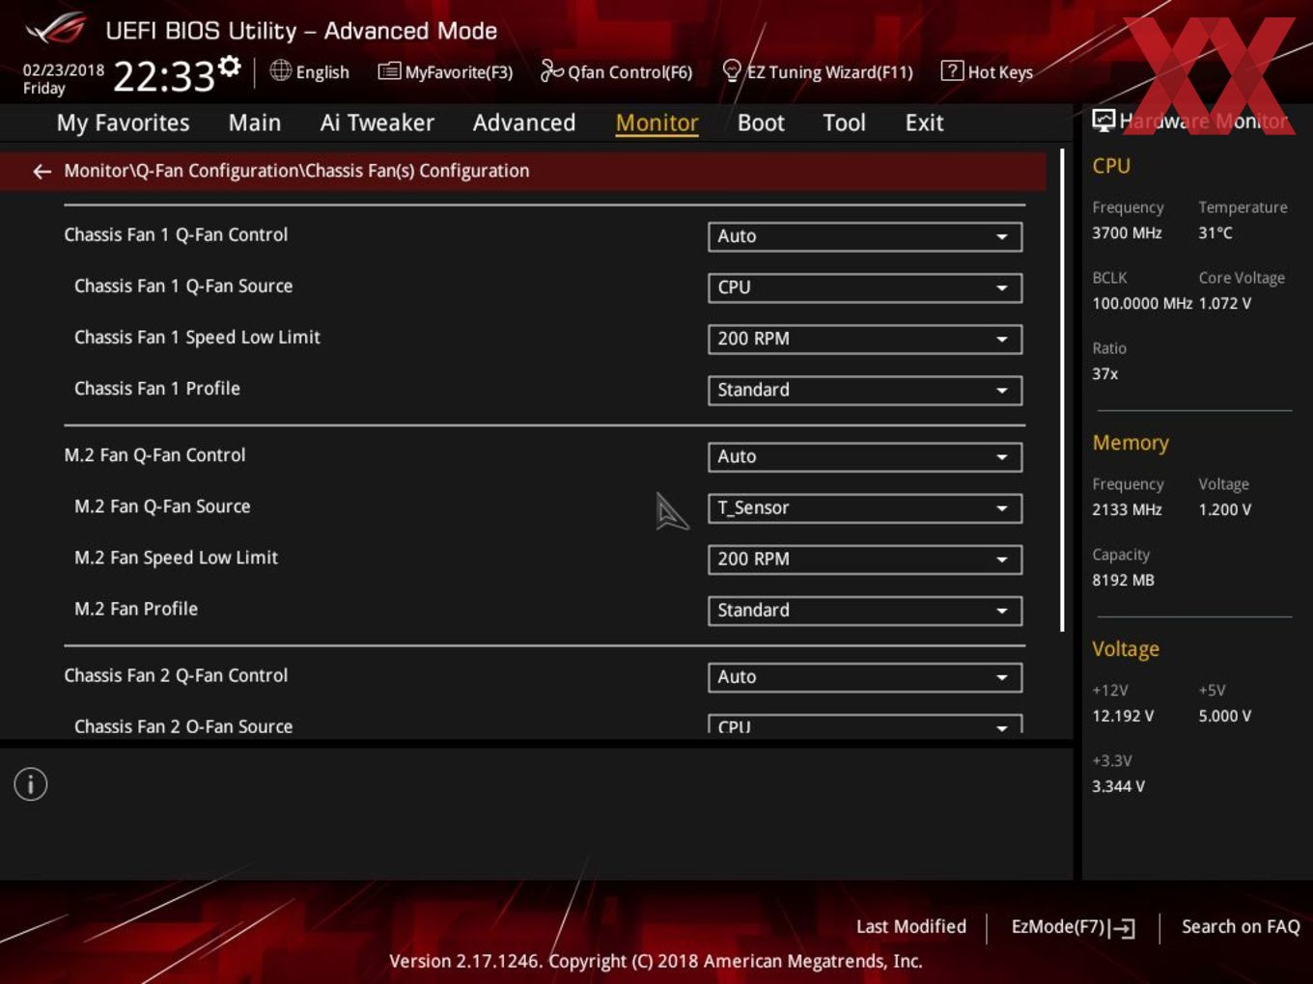The width and height of the screenshot is (1313, 984).
Task: Click BCLK value 100.0000 MHz
Action: coord(1142,303)
